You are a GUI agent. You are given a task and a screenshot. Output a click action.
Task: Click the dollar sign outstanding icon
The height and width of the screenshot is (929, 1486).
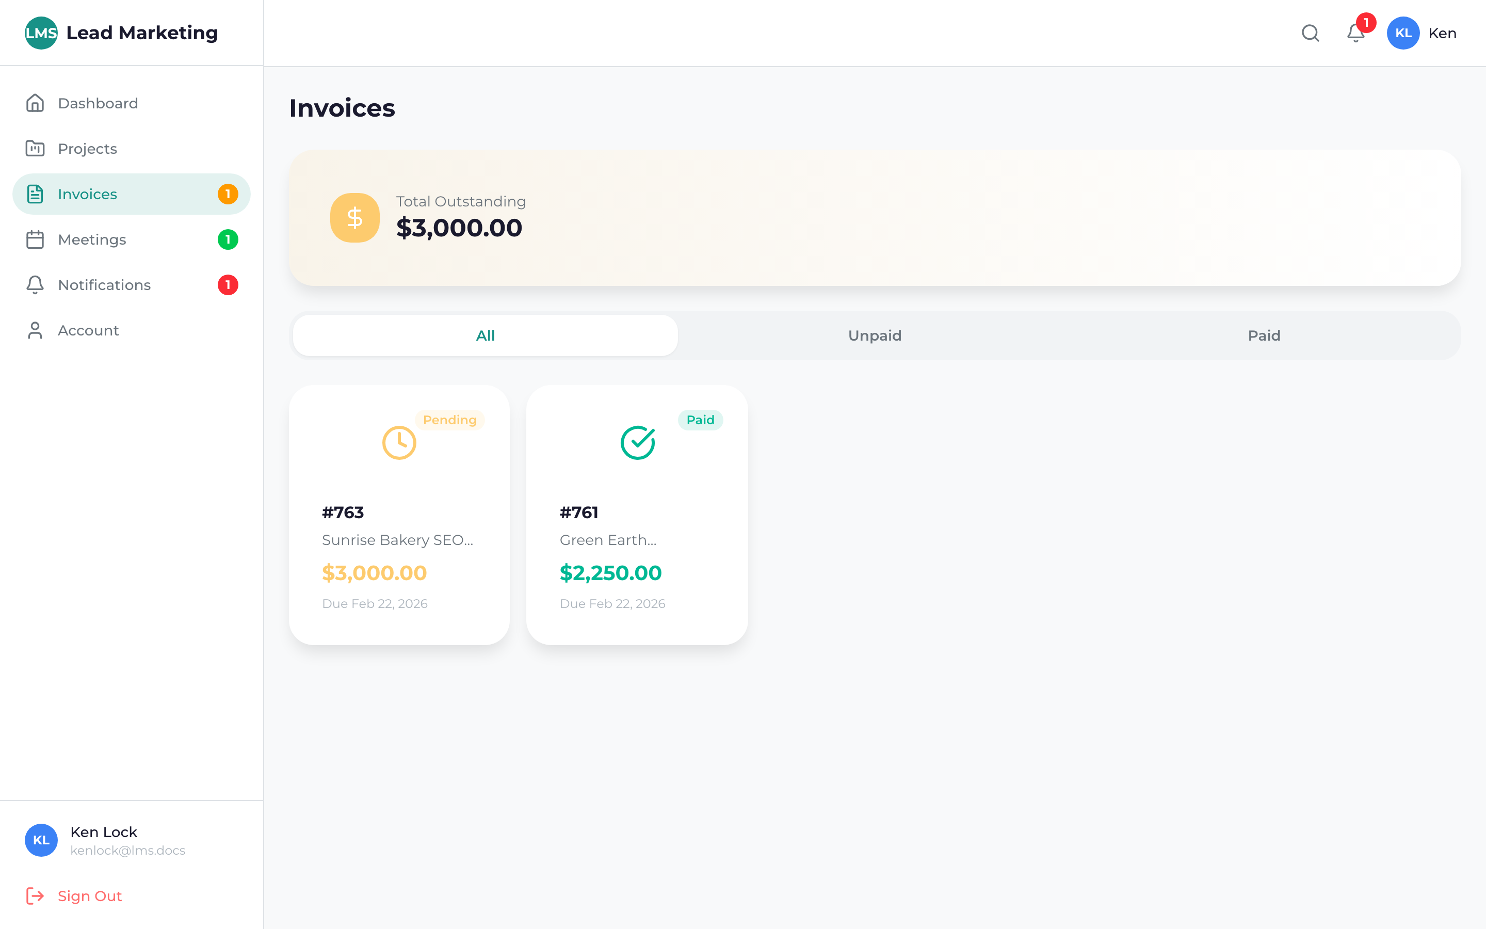(x=355, y=218)
